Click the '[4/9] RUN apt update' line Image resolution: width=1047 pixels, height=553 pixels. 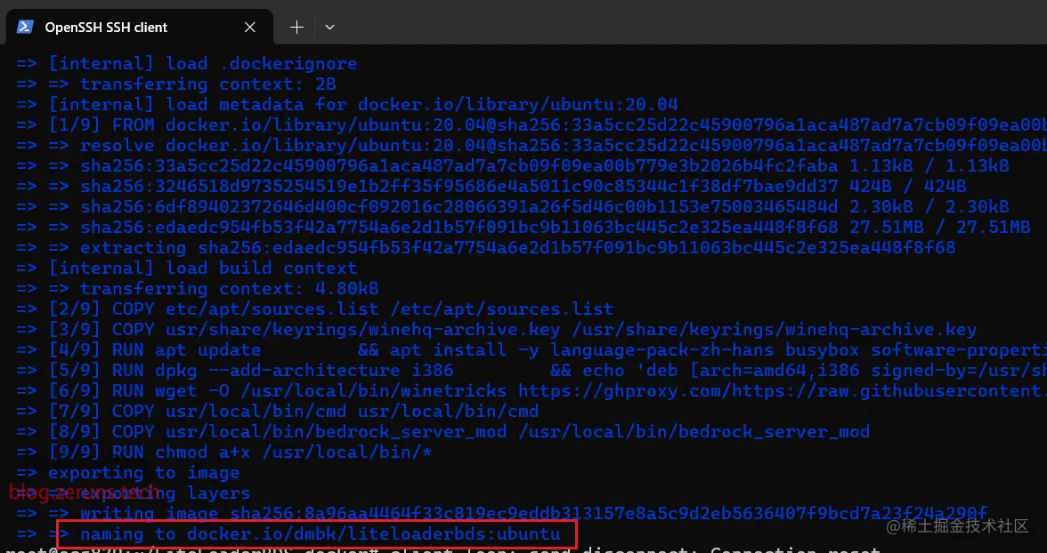(532, 350)
